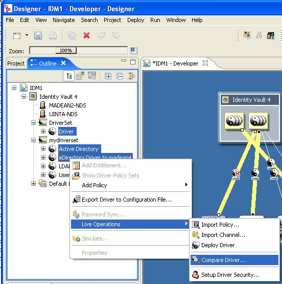Select the MADEAN2-NDS server item
Viewport: 282px width, 284px height.
[x=67, y=105]
